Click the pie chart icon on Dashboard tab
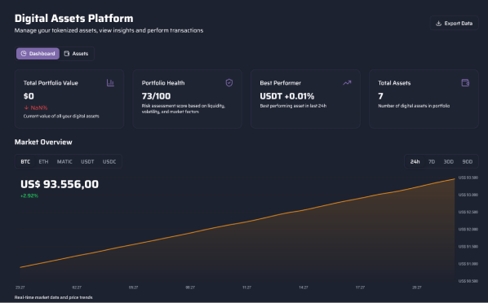 pos(24,54)
